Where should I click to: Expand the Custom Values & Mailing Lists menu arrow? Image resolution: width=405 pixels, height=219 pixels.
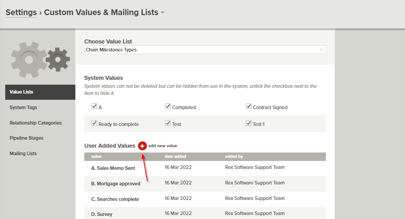[x=163, y=12]
